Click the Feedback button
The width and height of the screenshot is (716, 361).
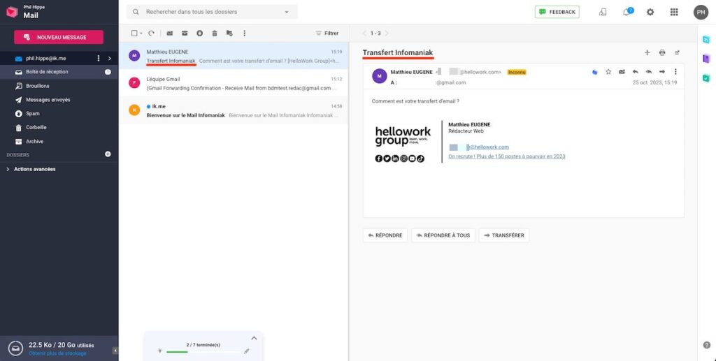pos(557,12)
